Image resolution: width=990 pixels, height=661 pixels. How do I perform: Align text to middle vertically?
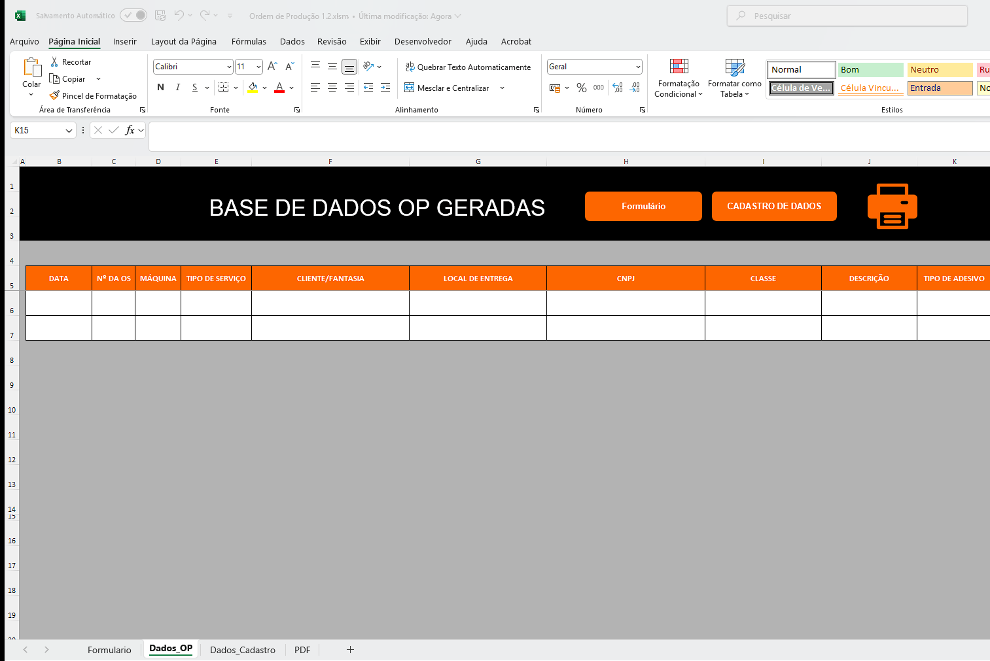[x=332, y=66]
